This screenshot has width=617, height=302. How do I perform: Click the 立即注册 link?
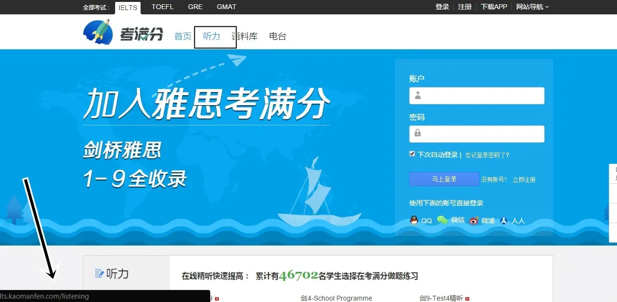(x=524, y=180)
